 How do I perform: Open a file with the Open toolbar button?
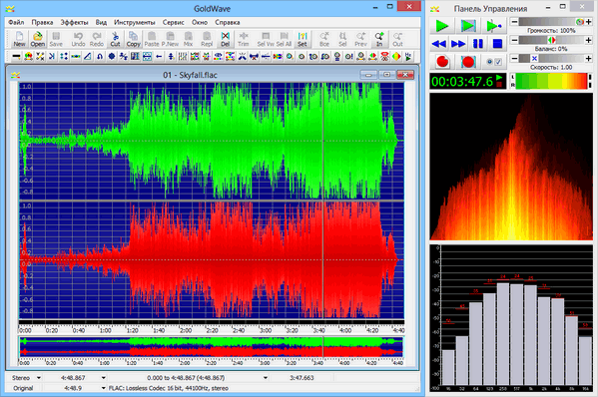click(x=37, y=39)
